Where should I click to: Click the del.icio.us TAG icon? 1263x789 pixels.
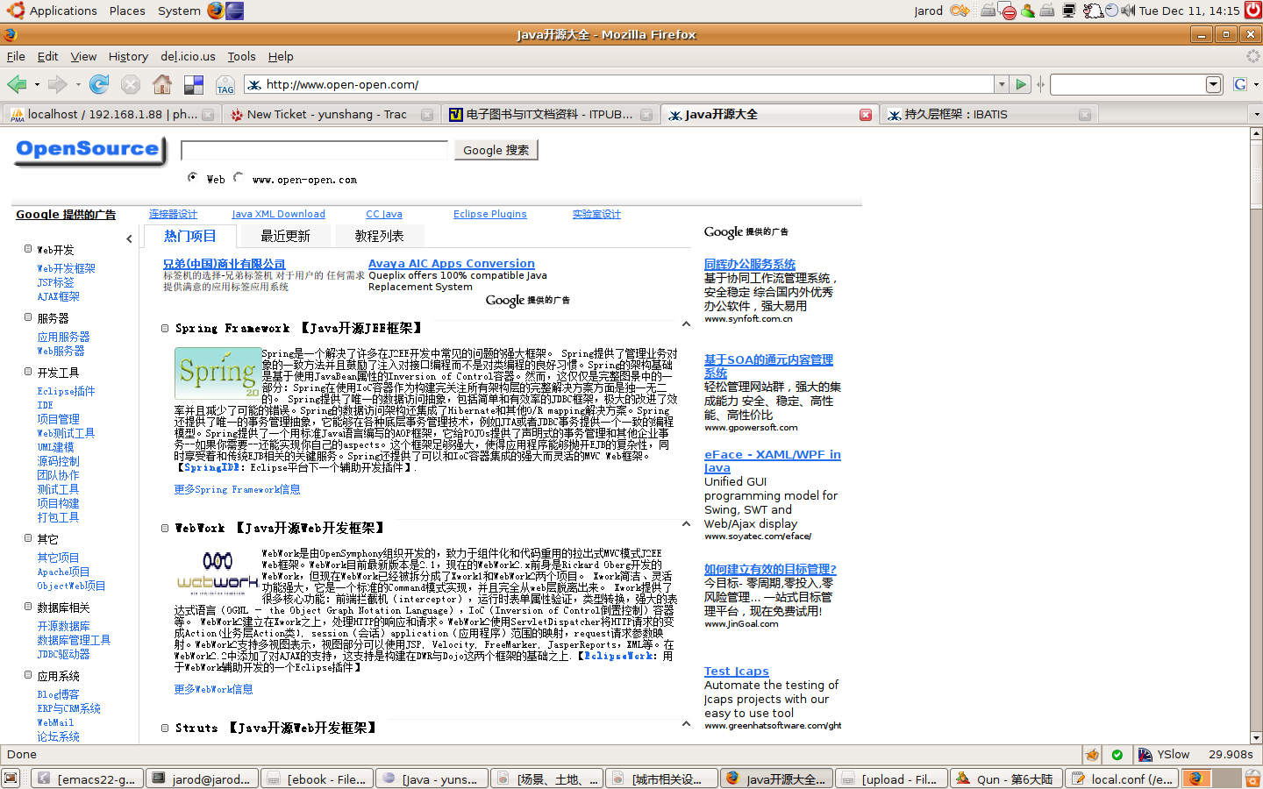[x=225, y=85]
